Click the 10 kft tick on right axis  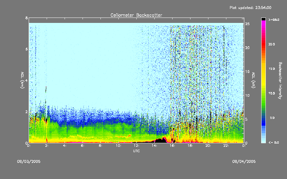coord(248,95)
